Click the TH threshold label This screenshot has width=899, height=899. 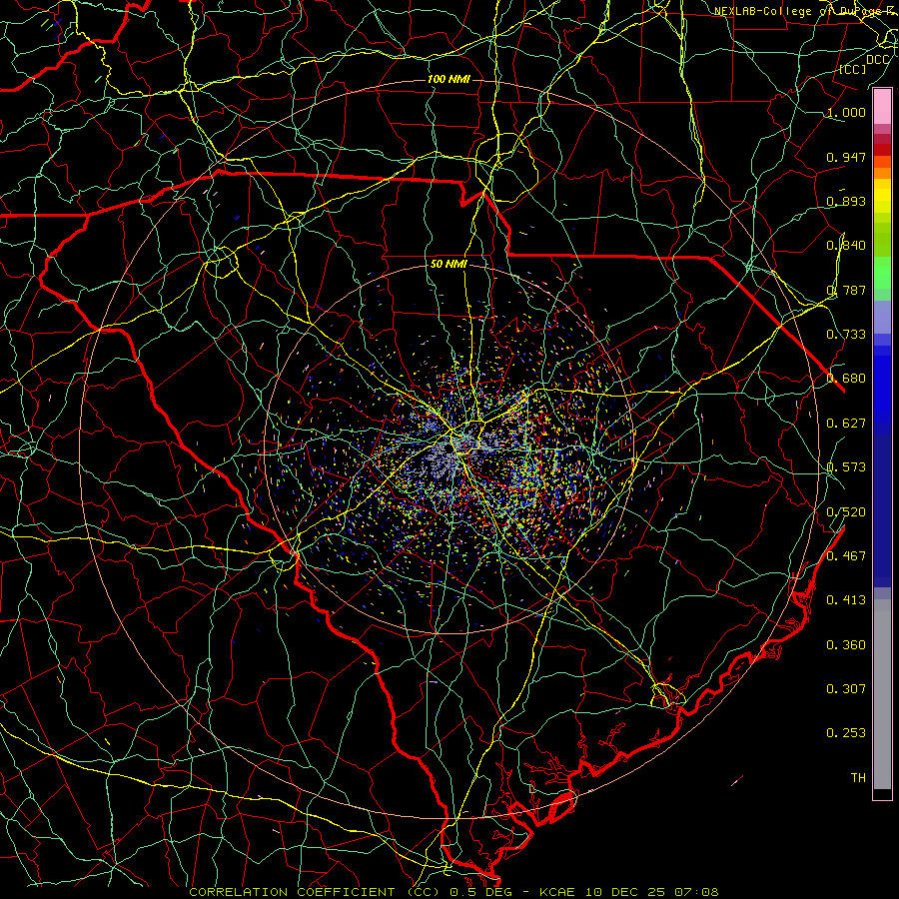(x=858, y=778)
